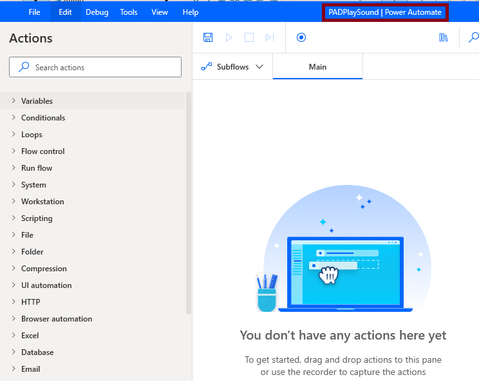Expand the System action group
Screen dimensions: 479x384
point(92,185)
